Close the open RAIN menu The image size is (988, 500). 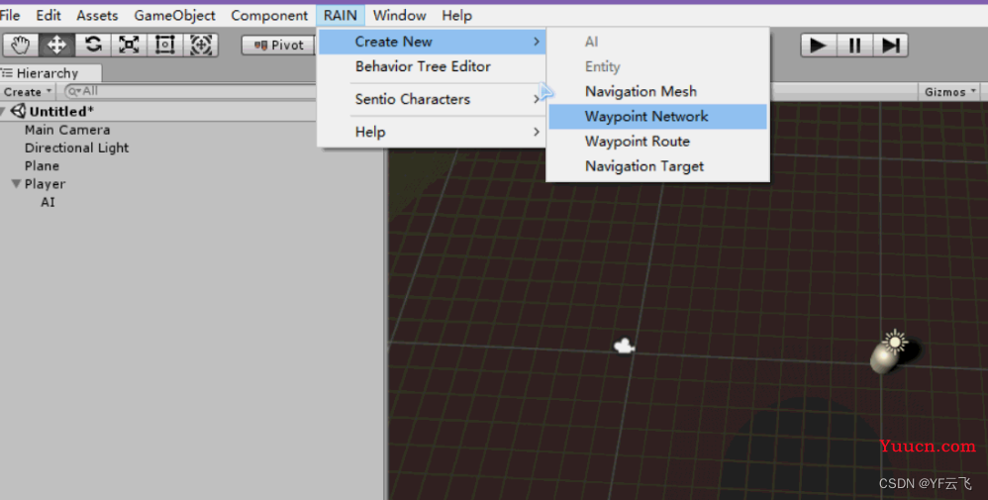tap(341, 15)
